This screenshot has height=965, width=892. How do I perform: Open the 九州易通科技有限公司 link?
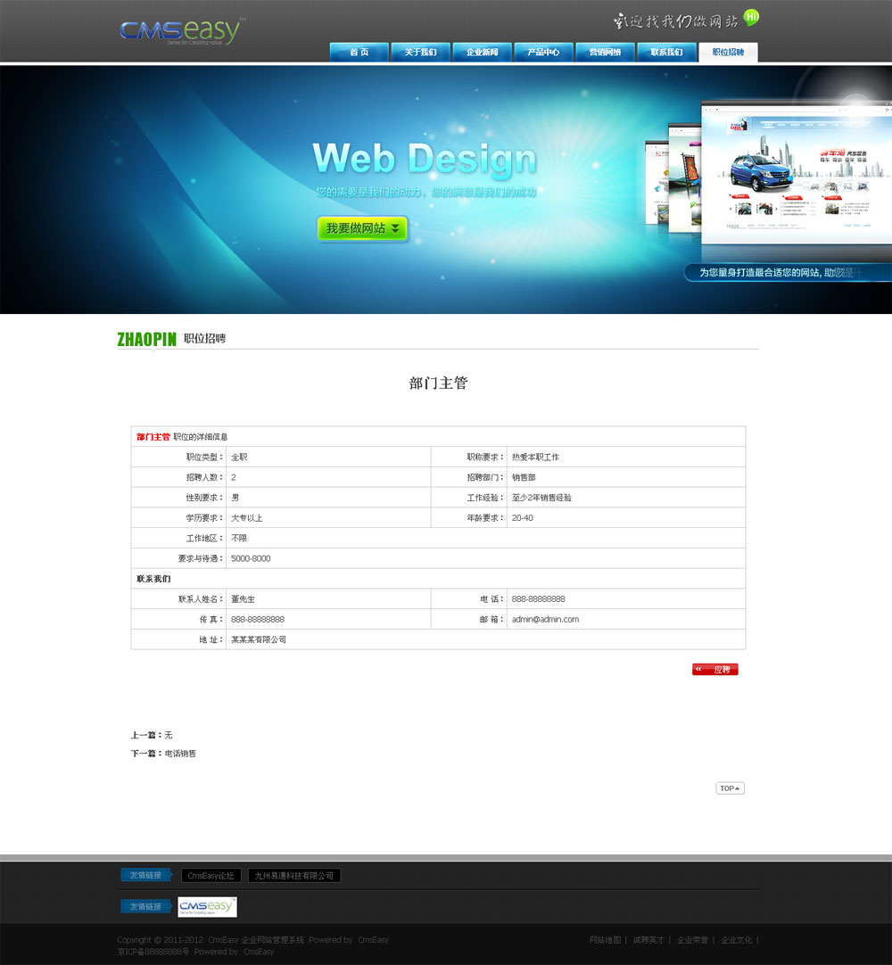pyautogui.click(x=293, y=876)
